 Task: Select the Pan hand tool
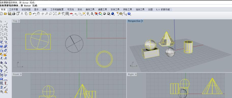coord(38,14)
